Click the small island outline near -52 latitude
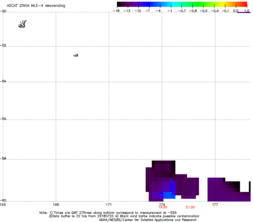This screenshot has height=222, width=253. pyautogui.click(x=76, y=55)
